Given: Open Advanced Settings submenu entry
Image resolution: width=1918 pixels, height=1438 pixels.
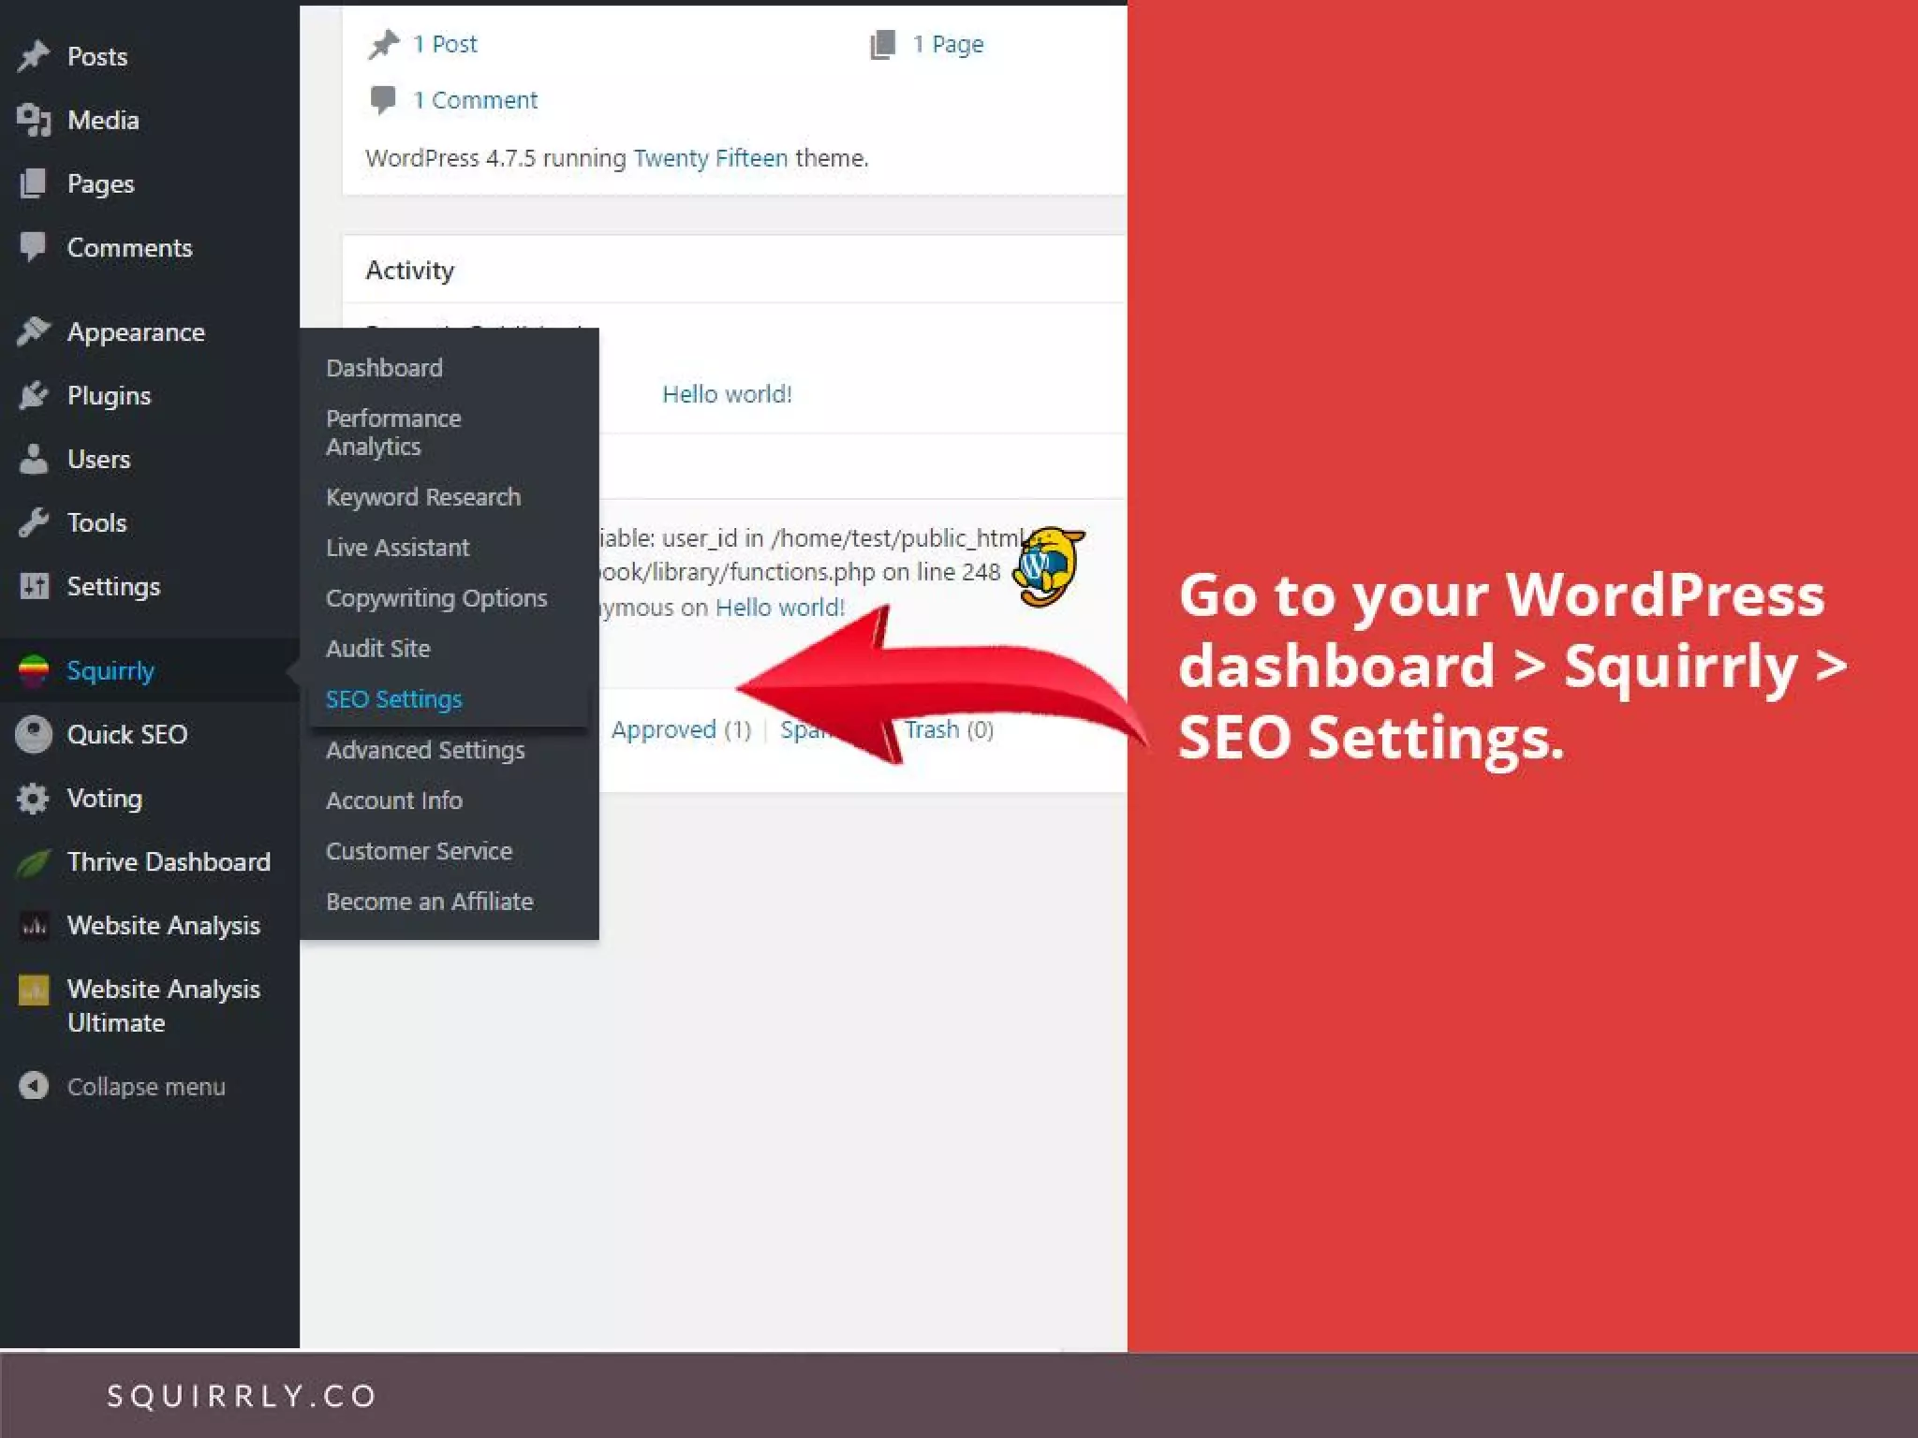Looking at the screenshot, I should [424, 750].
